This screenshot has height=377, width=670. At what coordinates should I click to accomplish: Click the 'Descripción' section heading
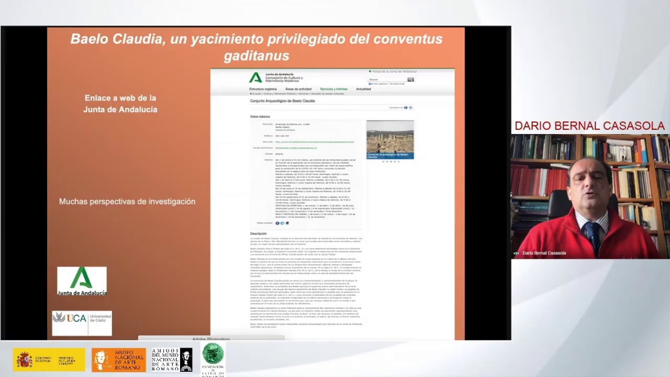259,234
